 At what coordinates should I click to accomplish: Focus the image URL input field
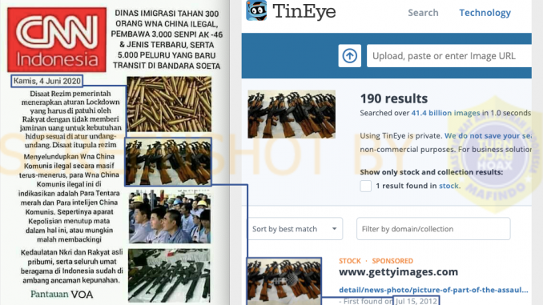click(449, 56)
